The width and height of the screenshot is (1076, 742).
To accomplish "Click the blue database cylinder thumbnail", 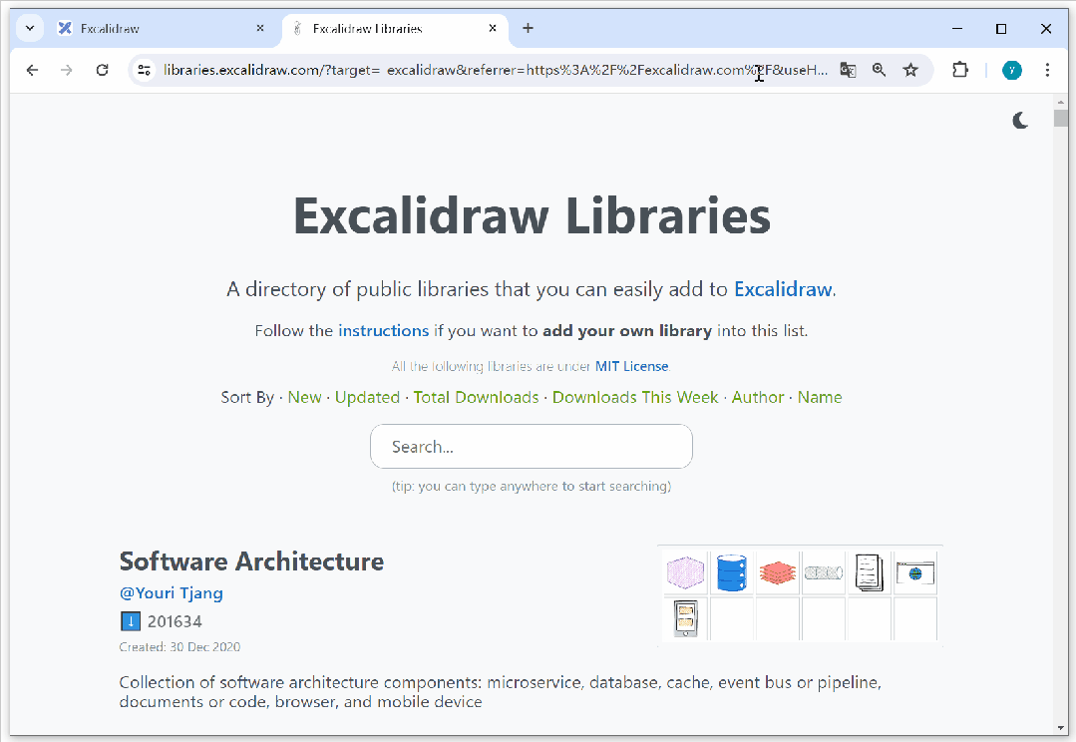I will click(732, 572).
